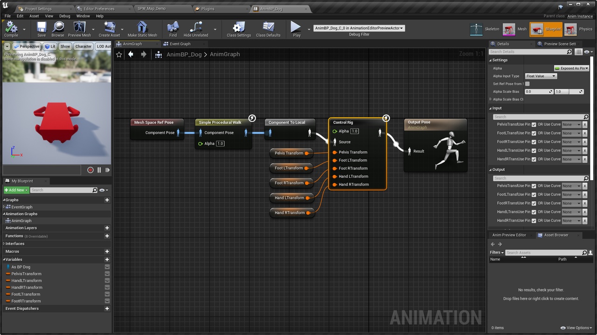Image resolution: width=597 pixels, height=335 pixels.
Task: Uncheck HandRTransfUse Pin in Output section
Action: (x=534, y=220)
